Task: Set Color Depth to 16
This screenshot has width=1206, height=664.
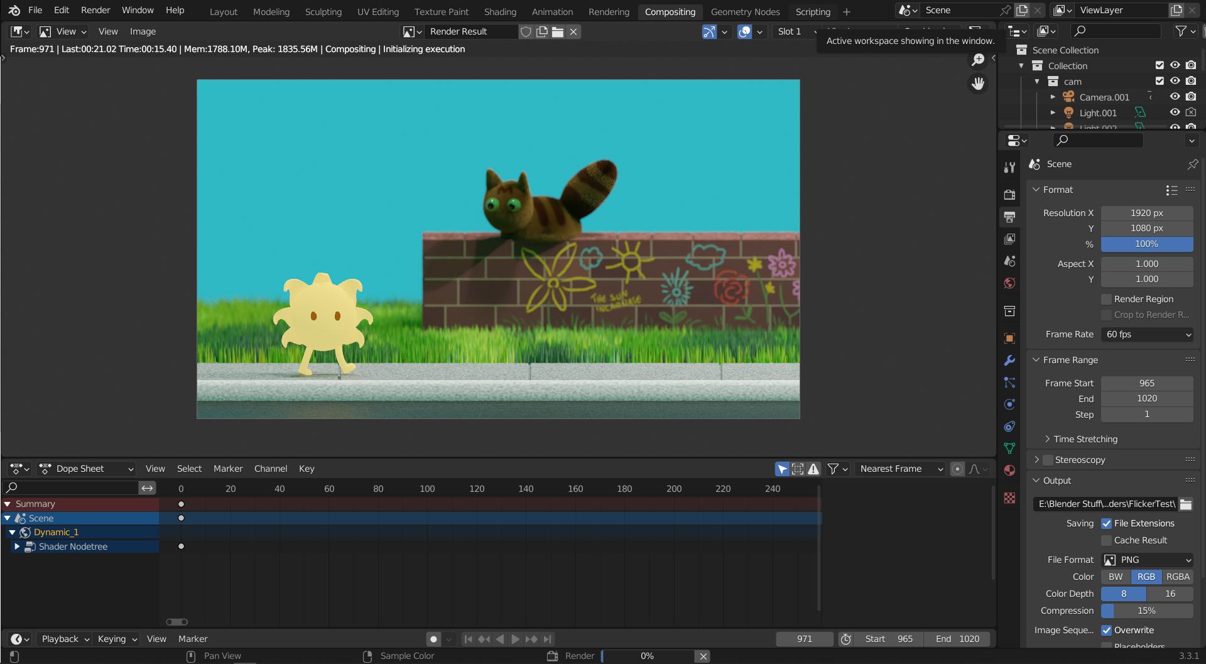Action: pos(1170,594)
